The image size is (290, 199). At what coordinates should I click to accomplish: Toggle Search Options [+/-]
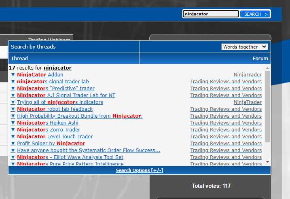click(x=140, y=170)
